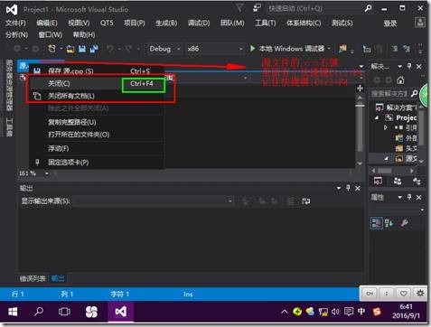
Task: Click the Redo arrow in the toolbar
Action: pyautogui.click(x=129, y=49)
